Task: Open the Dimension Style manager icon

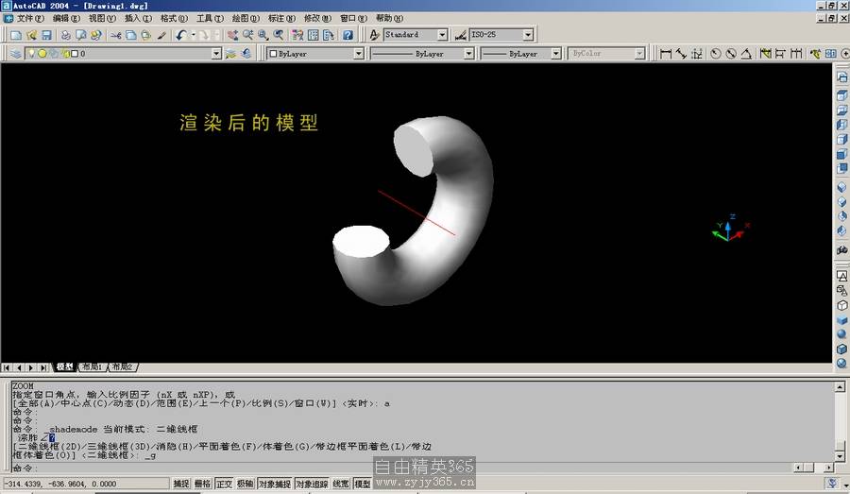Action: 460,35
